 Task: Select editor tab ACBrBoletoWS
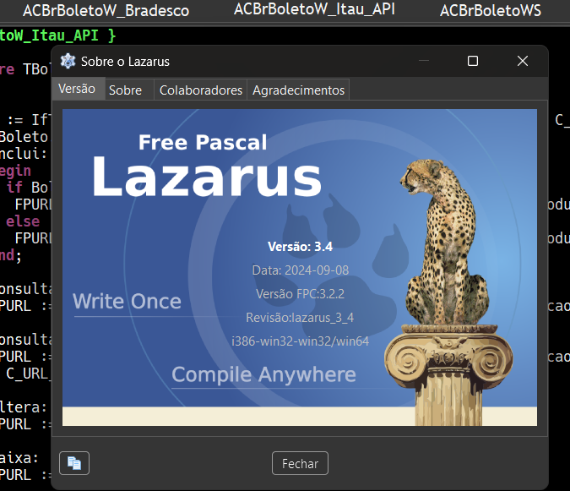point(491,11)
